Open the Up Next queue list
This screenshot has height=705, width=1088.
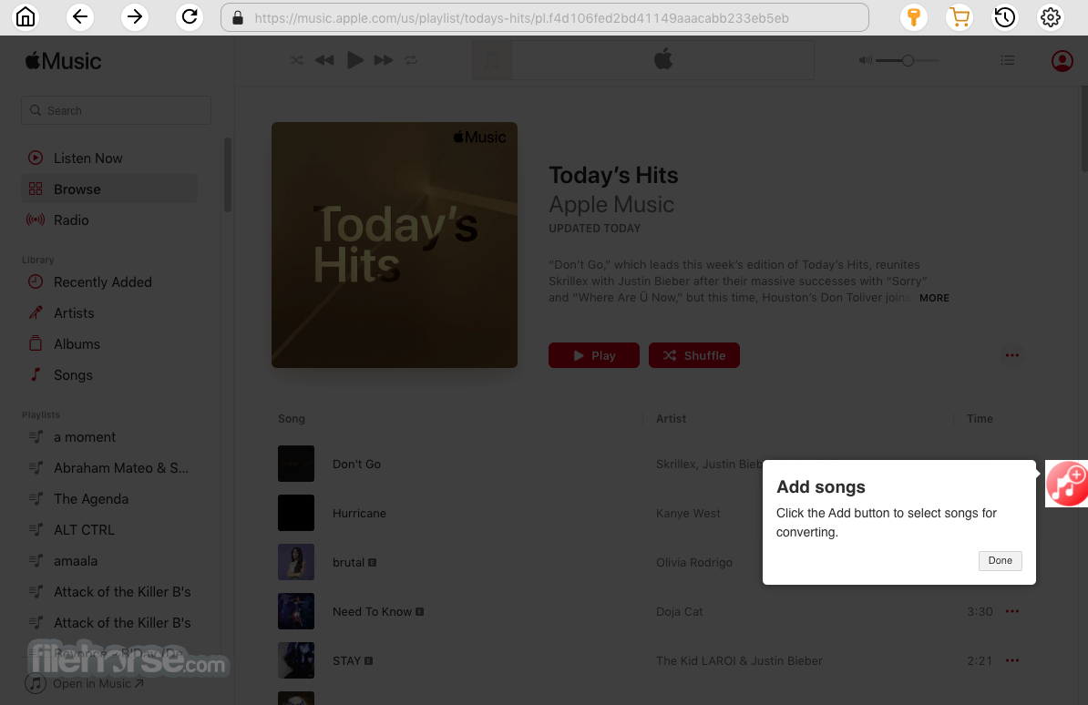click(x=1008, y=60)
